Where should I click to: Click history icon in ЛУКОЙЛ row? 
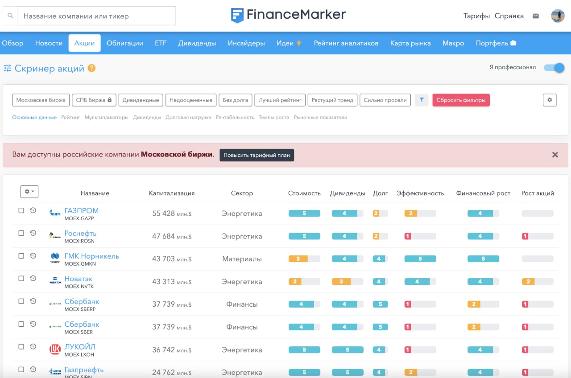pyautogui.click(x=33, y=347)
